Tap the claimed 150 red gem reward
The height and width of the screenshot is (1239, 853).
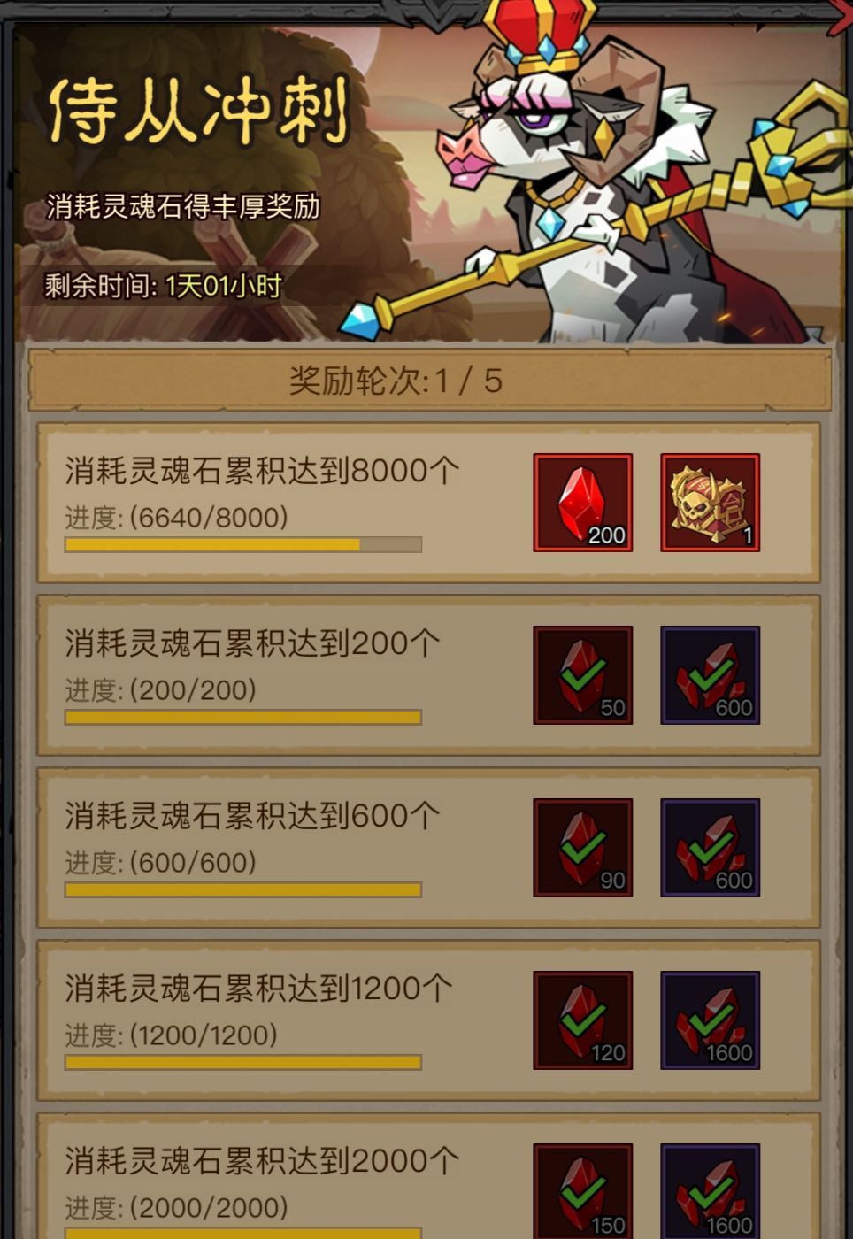[x=582, y=1191]
